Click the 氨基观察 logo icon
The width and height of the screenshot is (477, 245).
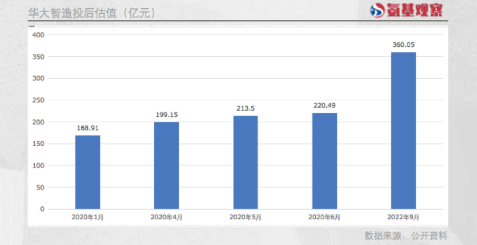[x=379, y=10]
